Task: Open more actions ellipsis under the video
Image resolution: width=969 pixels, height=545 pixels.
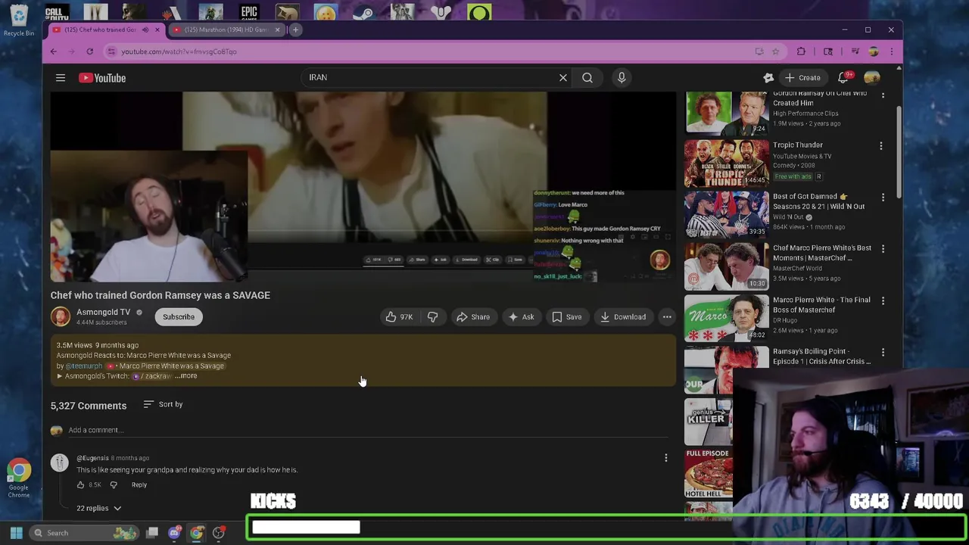Action: pos(667,317)
